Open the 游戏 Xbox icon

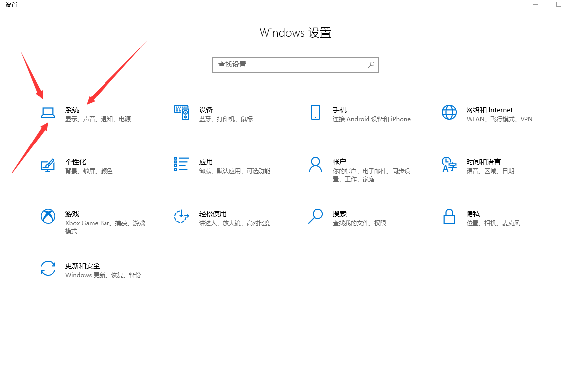coord(48,216)
